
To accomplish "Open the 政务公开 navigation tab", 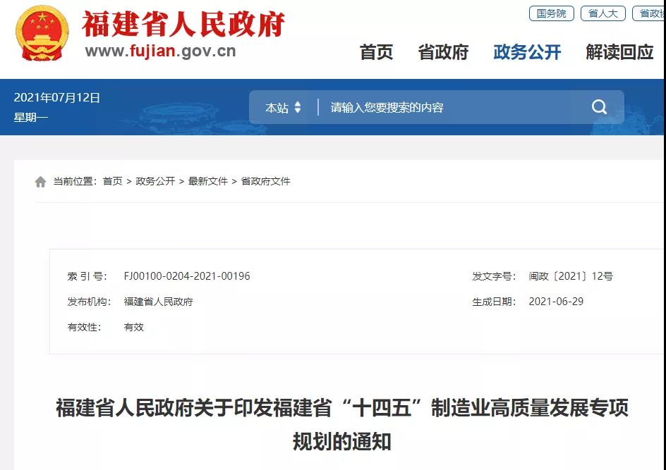I will (526, 52).
